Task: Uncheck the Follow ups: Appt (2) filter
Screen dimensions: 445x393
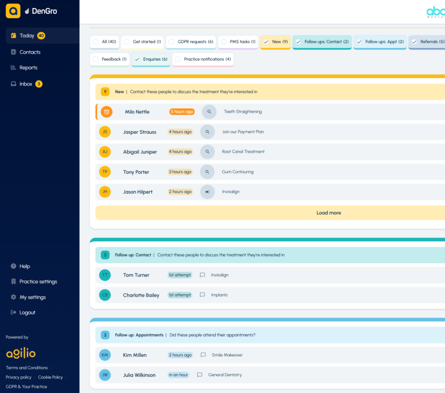Action: tap(380, 42)
